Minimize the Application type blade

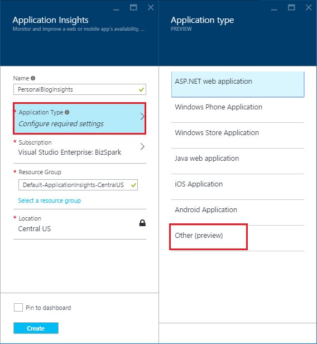click(274, 9)
